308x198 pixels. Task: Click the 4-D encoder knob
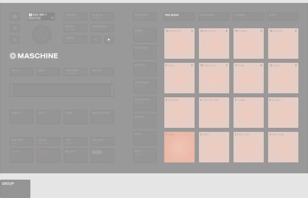click(x=42, y=34)
